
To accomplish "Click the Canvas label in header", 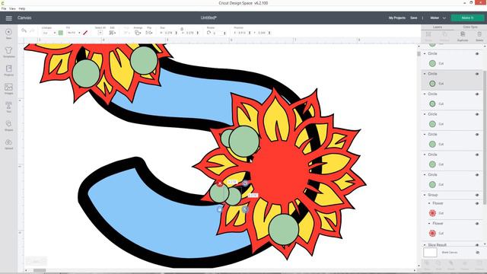I will 24,18.
